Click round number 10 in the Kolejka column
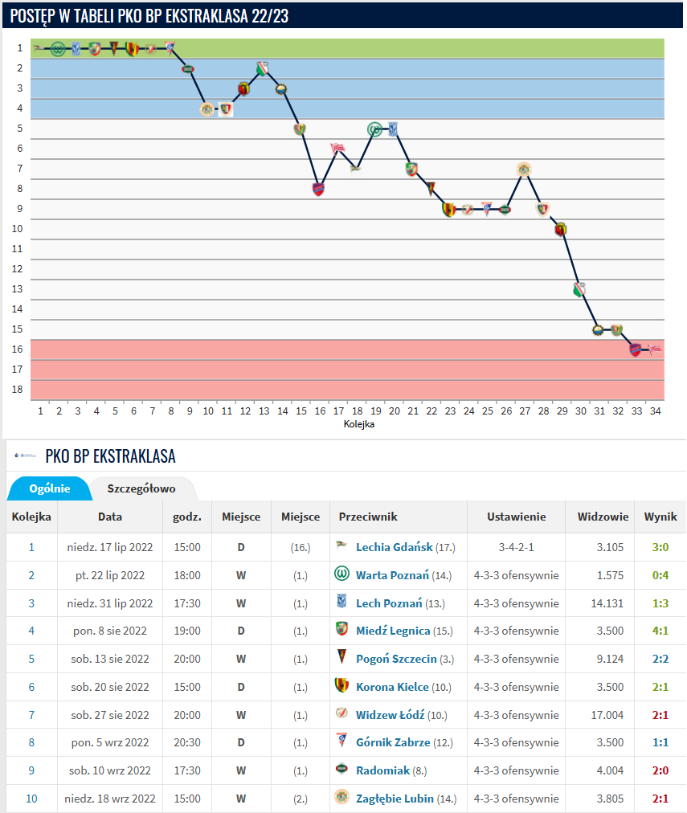This screenshot has height=813, width=687. coord(31,799)
